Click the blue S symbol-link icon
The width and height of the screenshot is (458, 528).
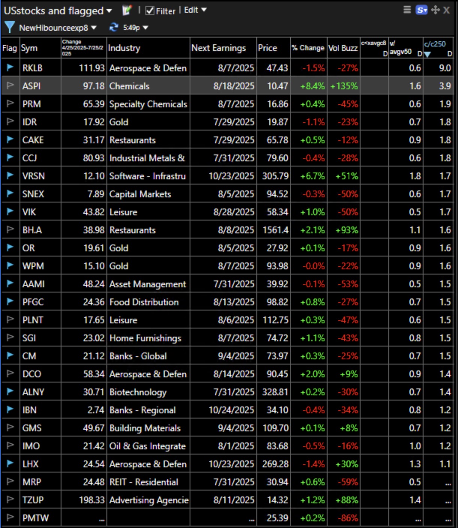(x=421, y=10)
